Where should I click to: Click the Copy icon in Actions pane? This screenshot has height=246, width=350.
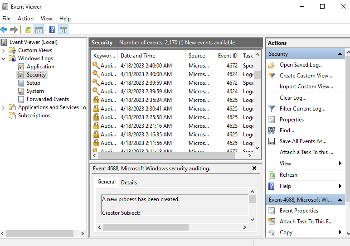[x=272, y=232]
